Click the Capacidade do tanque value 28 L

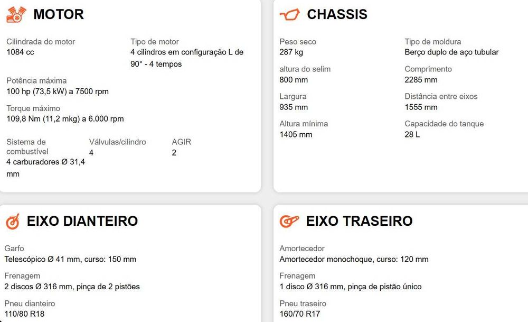pos(412,134)
